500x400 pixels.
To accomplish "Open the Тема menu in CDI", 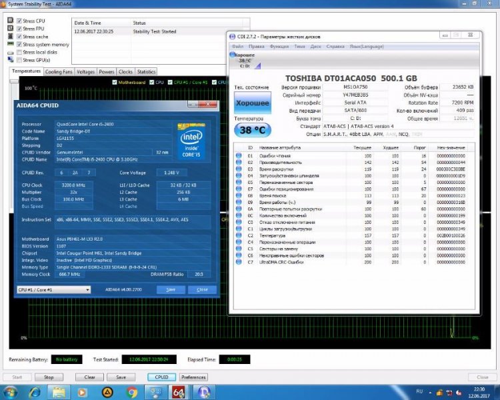I will point(299,47).
